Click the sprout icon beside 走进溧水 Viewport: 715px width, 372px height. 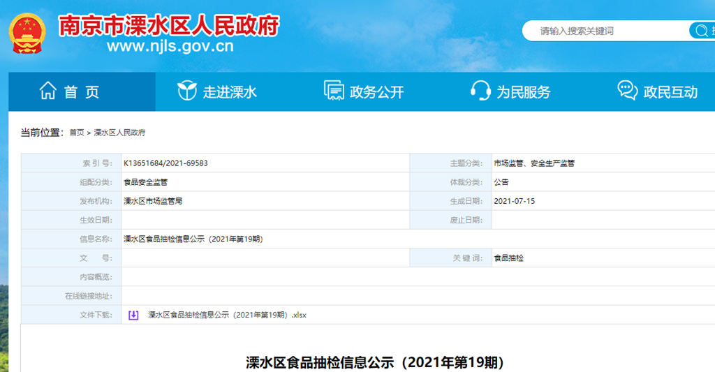point(186,91)
